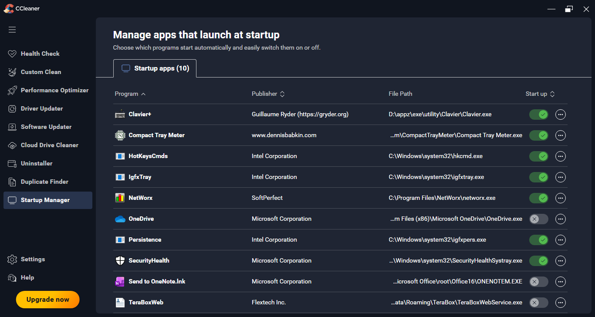Image resolution: width=595 pixels, height=317 pixels.
Task: Open Uninstaller from the sidebar
Action: click(x=37, y=164)
